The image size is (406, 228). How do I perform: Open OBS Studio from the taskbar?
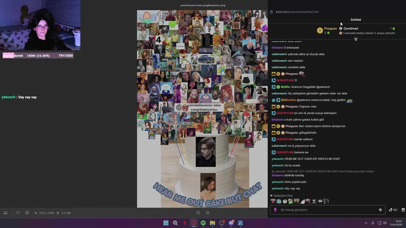(x=222, y=223)
